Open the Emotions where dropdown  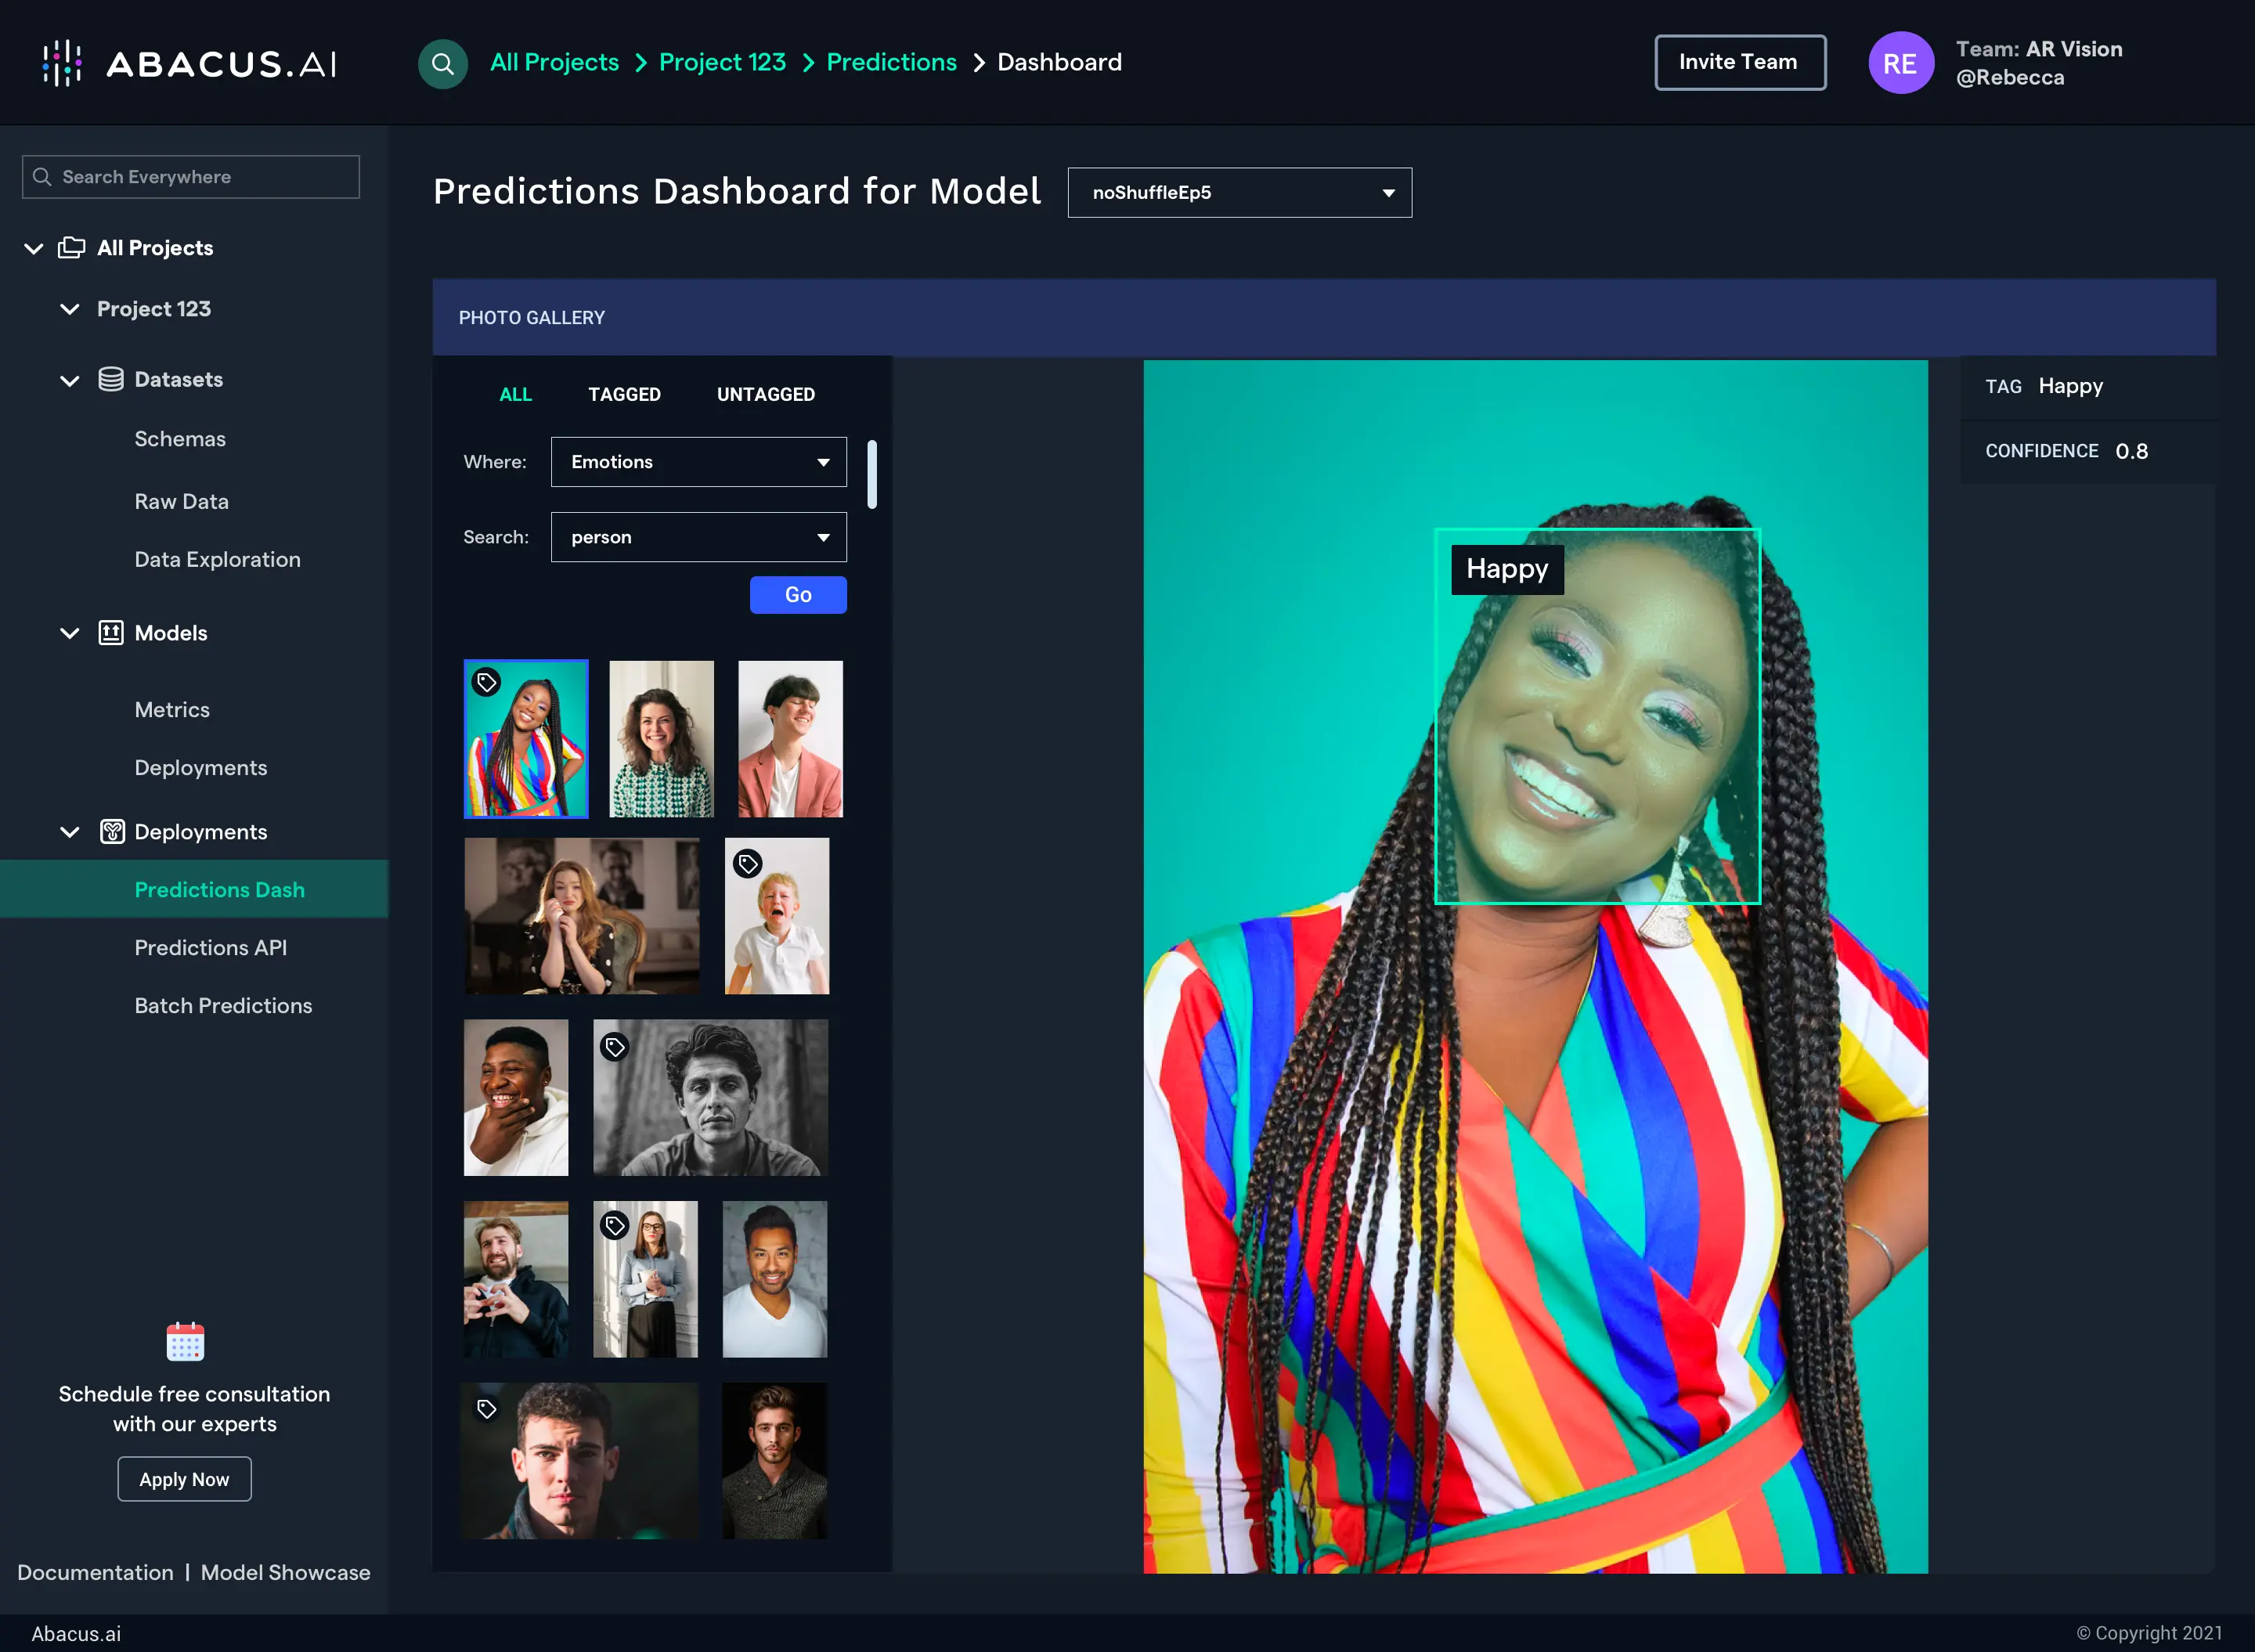pyautogui.click(x=698, y=462)
